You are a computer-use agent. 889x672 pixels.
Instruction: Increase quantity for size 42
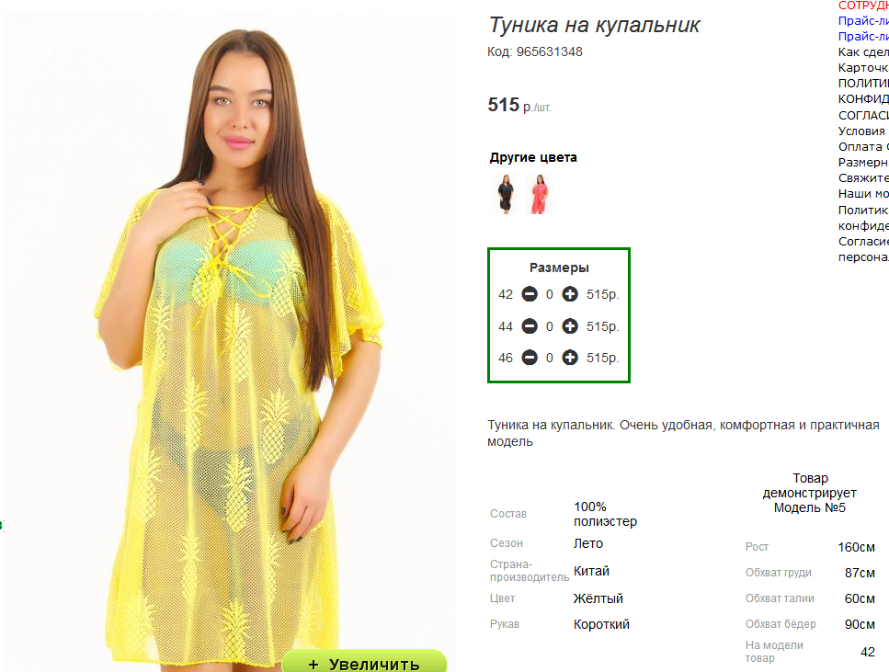click(570, 294)
